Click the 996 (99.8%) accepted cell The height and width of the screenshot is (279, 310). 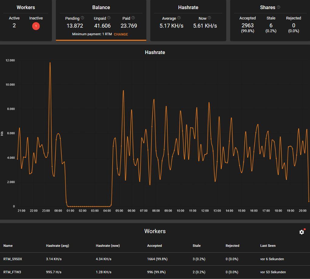pyautogui.click(x=156, y=272)
